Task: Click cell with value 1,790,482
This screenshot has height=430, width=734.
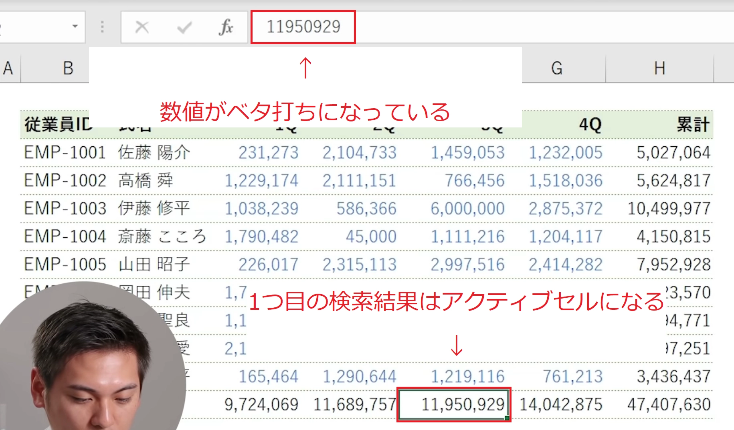Action: [x=261, y=236]
